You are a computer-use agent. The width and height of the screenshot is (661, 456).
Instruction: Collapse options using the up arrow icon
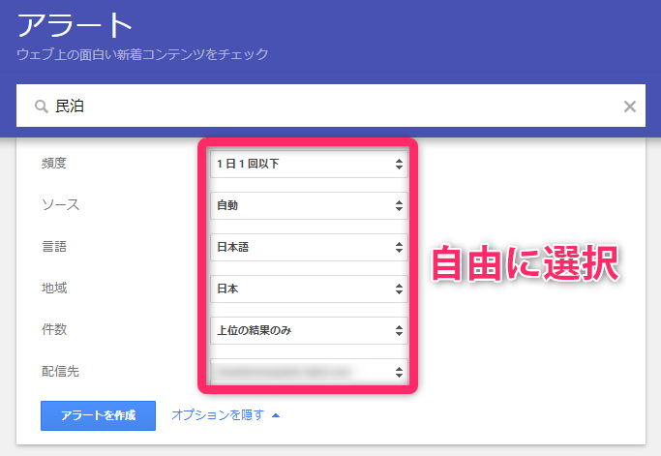tap(276, 415)
